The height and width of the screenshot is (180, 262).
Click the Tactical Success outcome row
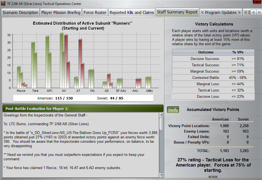click(x=213, y=65)
